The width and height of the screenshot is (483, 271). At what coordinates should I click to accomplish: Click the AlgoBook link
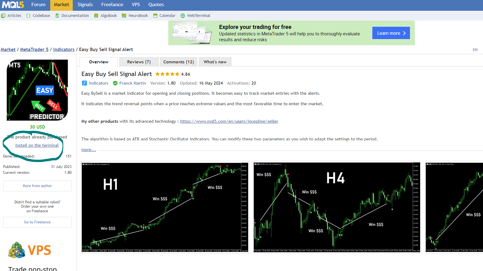(x=109, y=16)
